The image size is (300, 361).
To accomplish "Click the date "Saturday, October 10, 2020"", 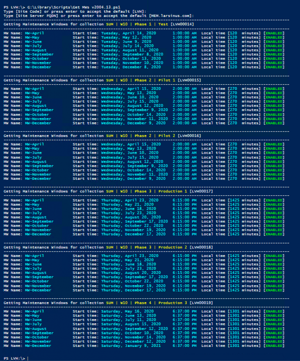I will (132, 333).
